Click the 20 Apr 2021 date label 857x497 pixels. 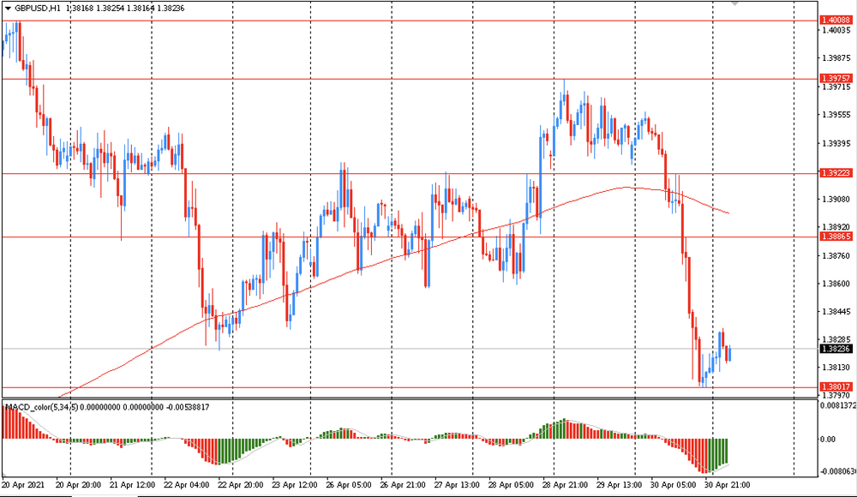(x=23, y=485)
